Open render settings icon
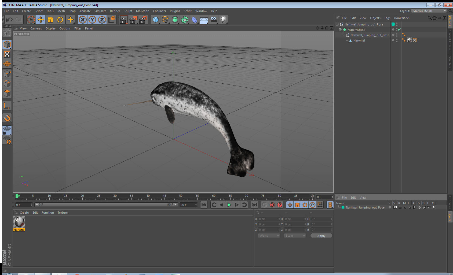The image size is (453, 275). pyautogui.click(x=143, y=20)
